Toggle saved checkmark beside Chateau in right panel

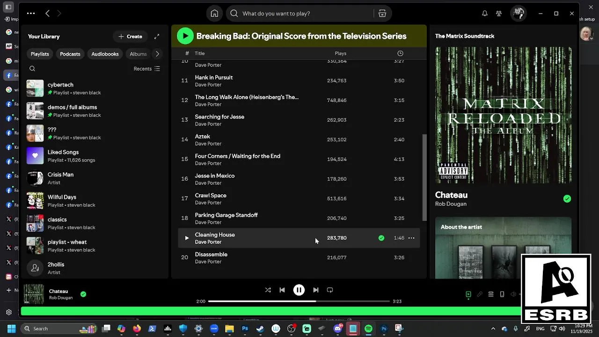point(567,199)
